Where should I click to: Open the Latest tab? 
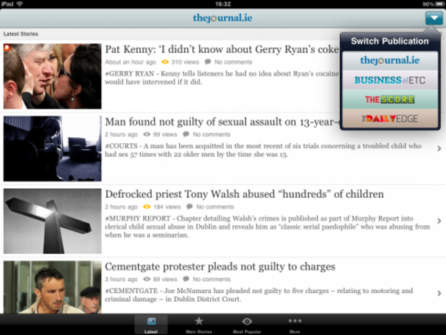pos(151,325)
